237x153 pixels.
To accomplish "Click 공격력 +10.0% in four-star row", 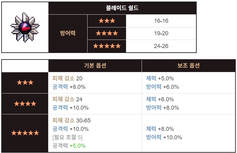I will click(x=70, y=108).
